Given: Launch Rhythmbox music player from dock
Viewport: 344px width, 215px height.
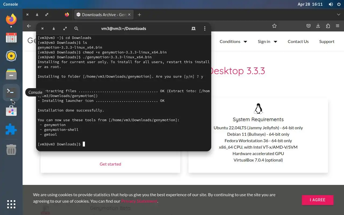Looking at the screenshot, I should point(11,56).
